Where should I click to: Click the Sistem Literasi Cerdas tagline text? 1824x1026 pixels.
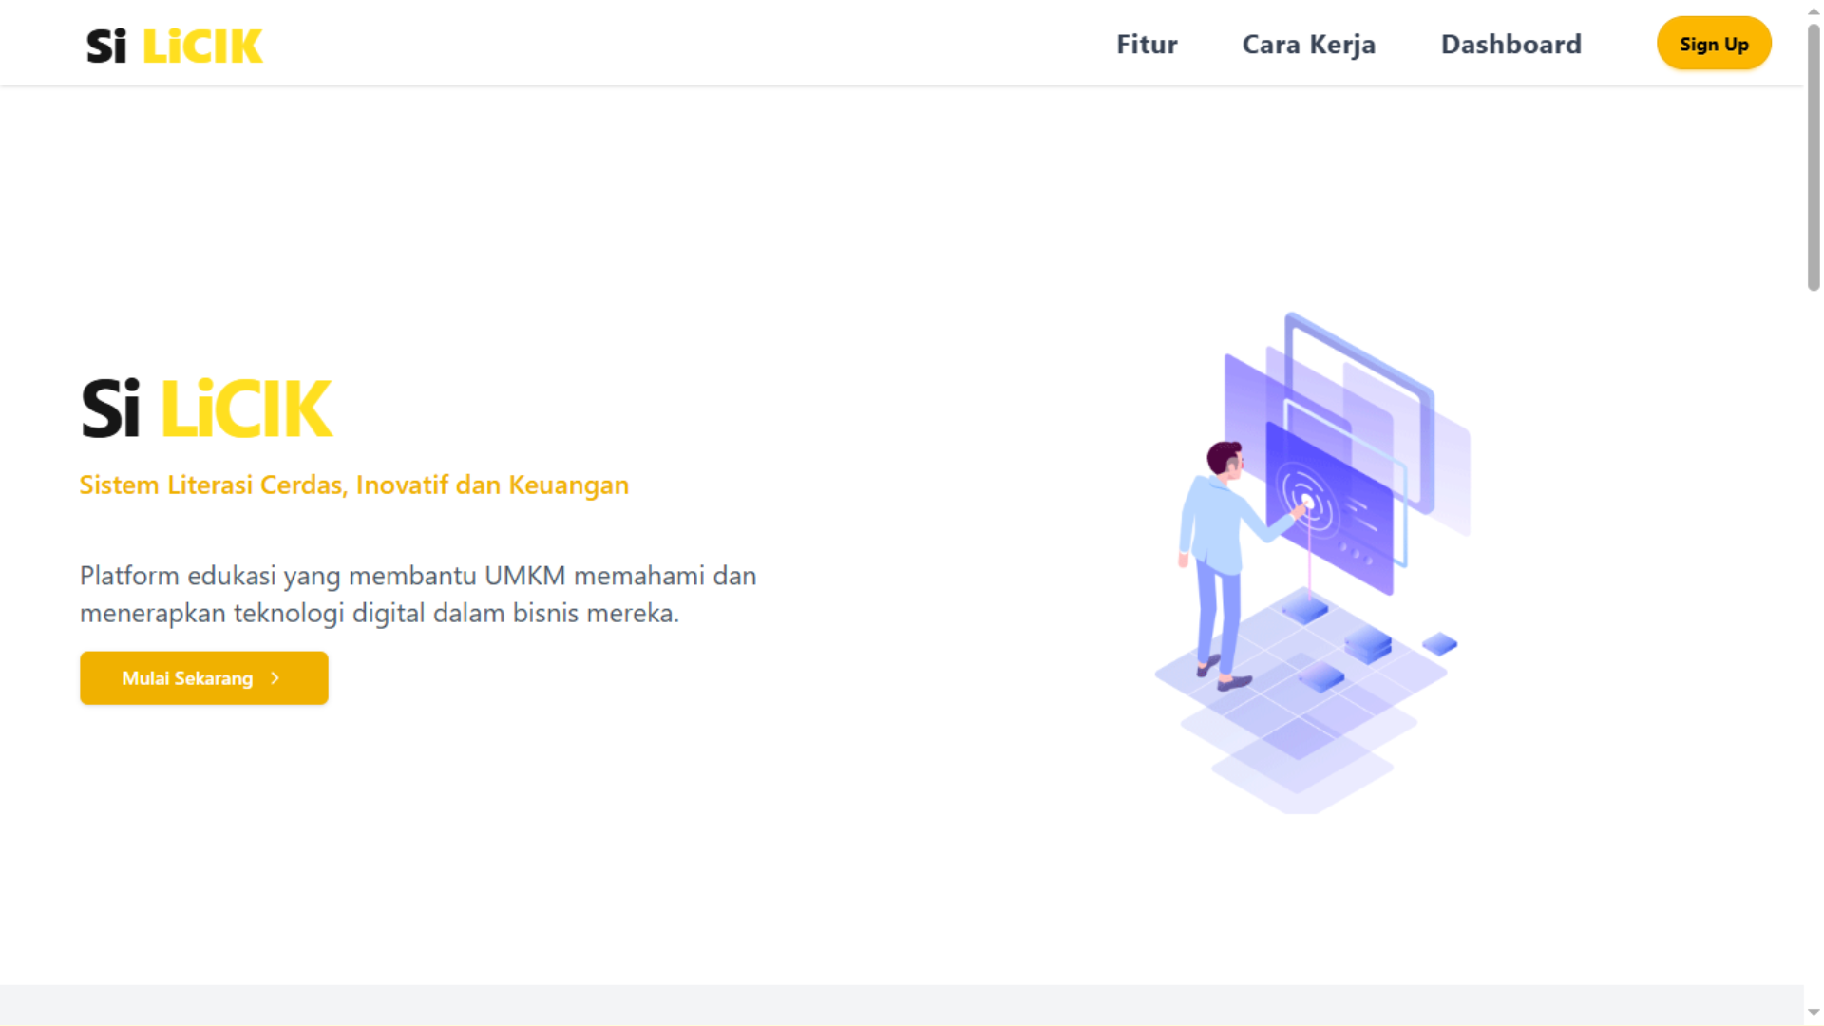point(353,485)
